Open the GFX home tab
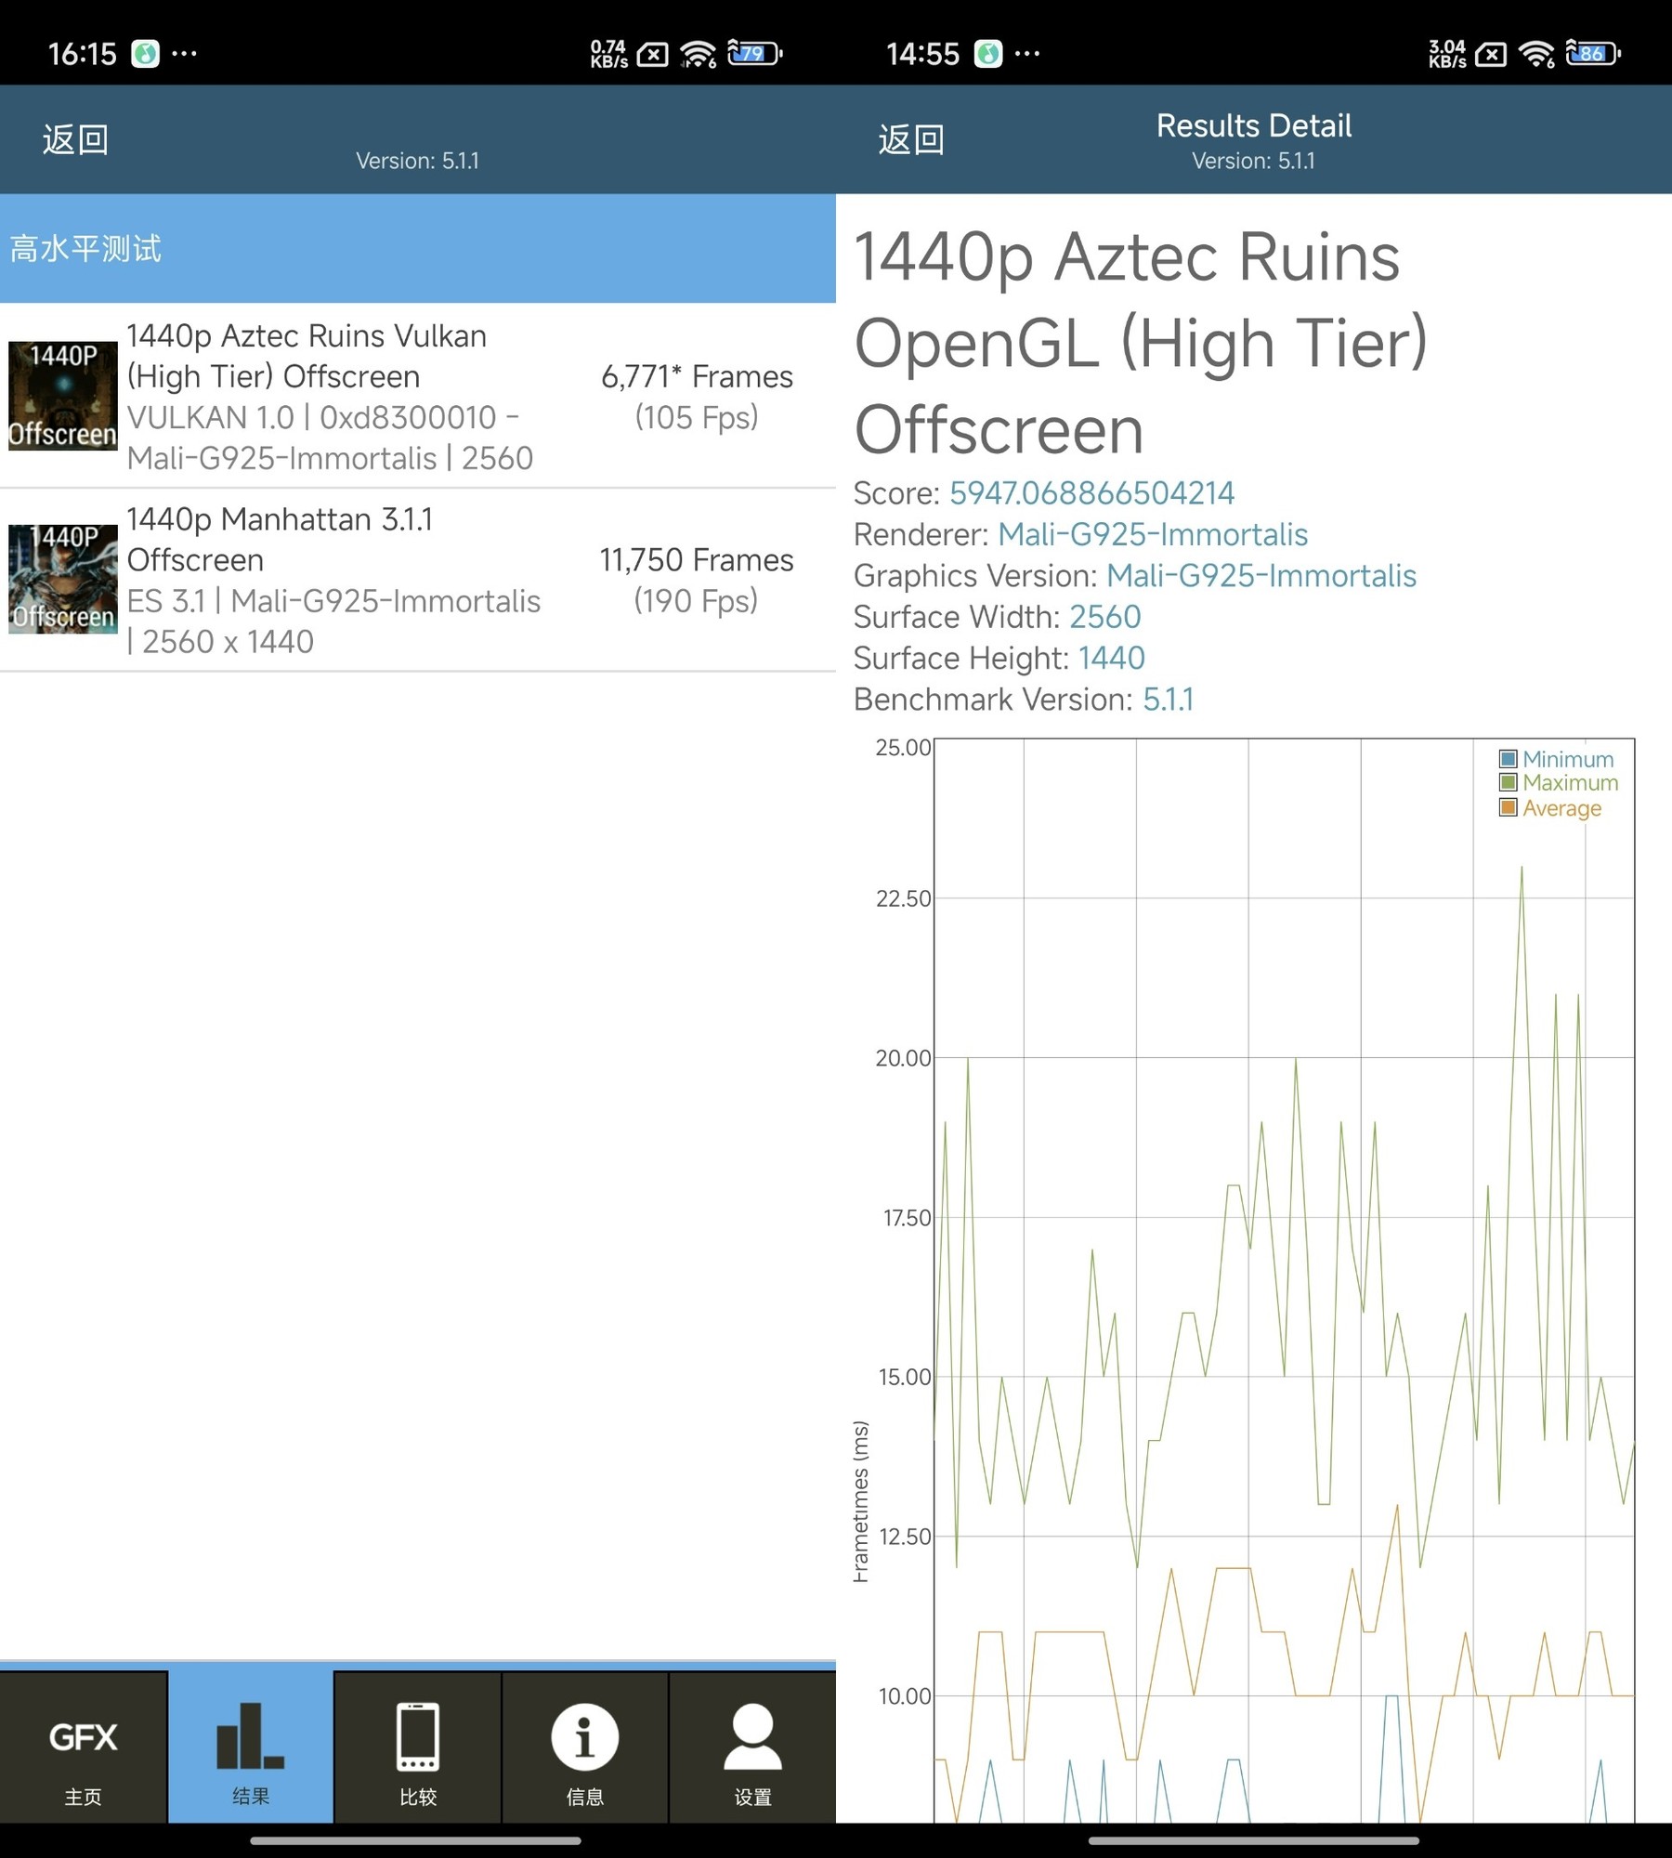Viewport: 1672px width, 1858px height. point(84,1748)
